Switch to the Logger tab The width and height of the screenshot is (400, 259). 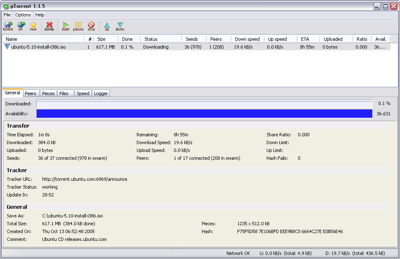point(101,93)
